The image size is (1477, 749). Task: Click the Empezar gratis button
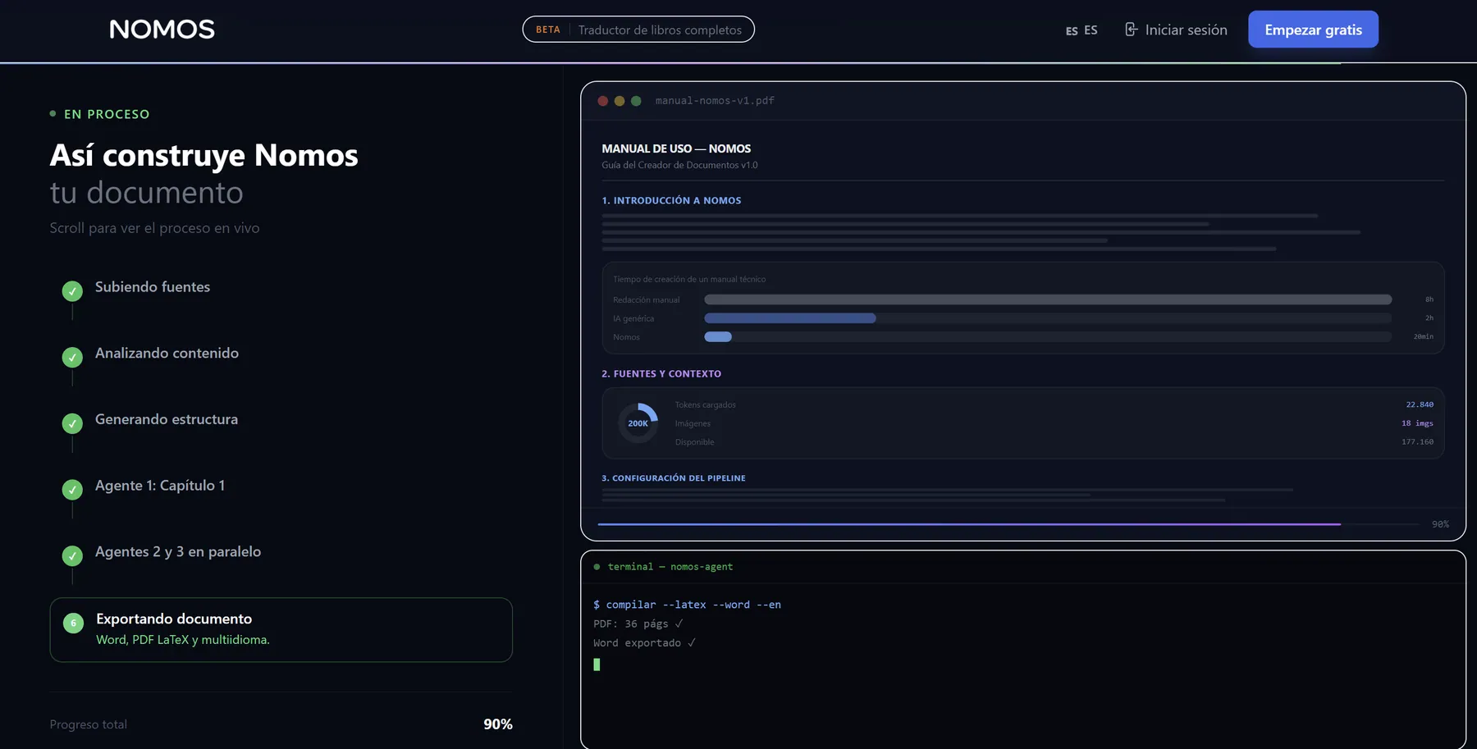pos(1313,30)
